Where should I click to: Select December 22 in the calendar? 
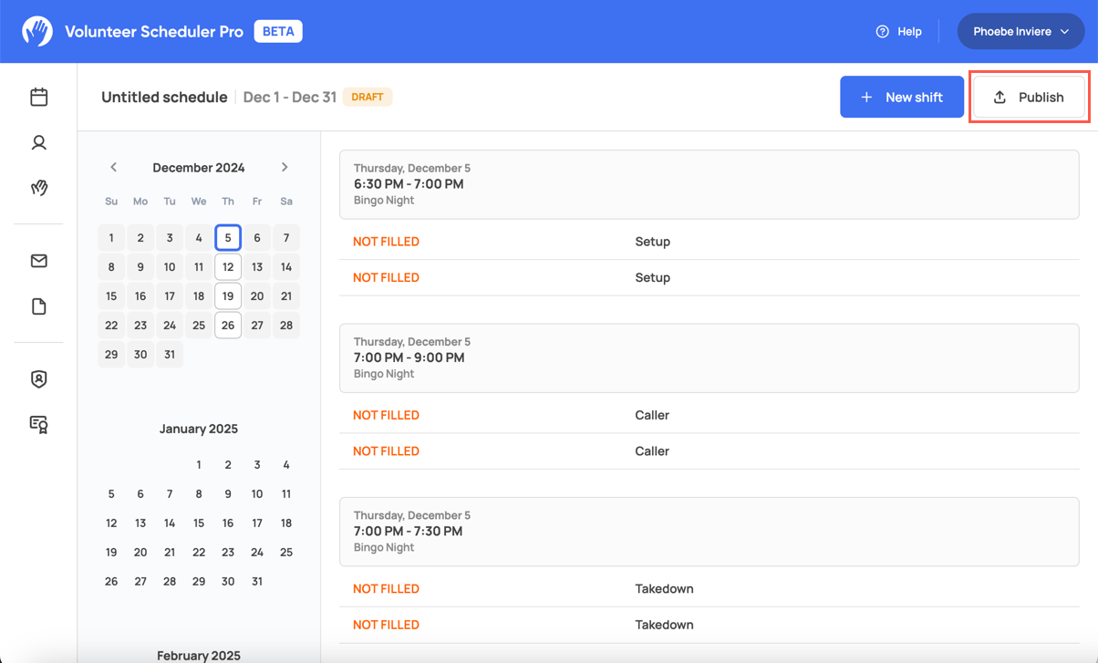tap(111, 325)
